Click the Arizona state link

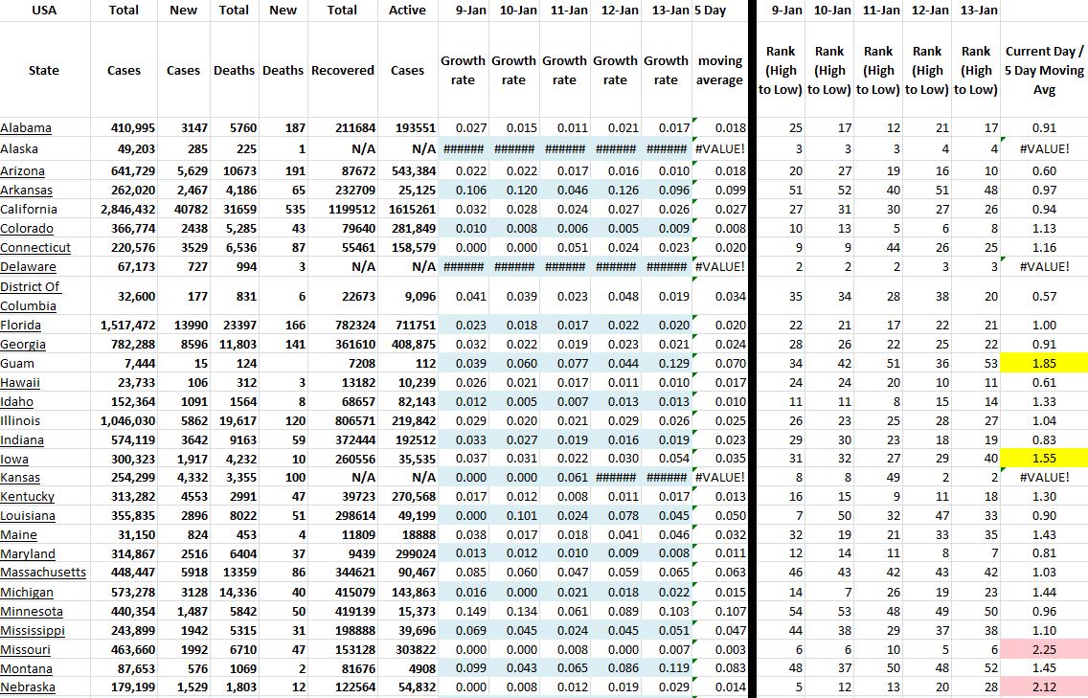(23, 170)
